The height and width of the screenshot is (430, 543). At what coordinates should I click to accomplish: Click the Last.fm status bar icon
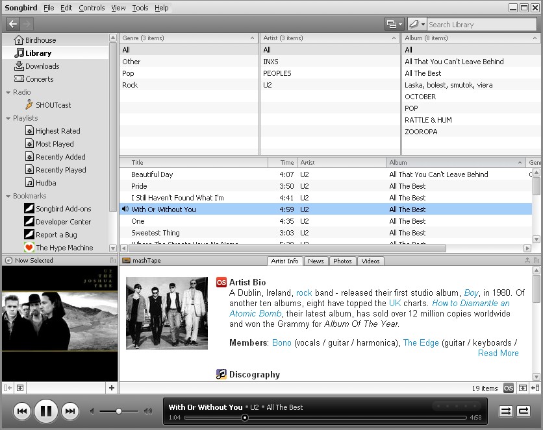pyautogui.click(x=509, y=388)
